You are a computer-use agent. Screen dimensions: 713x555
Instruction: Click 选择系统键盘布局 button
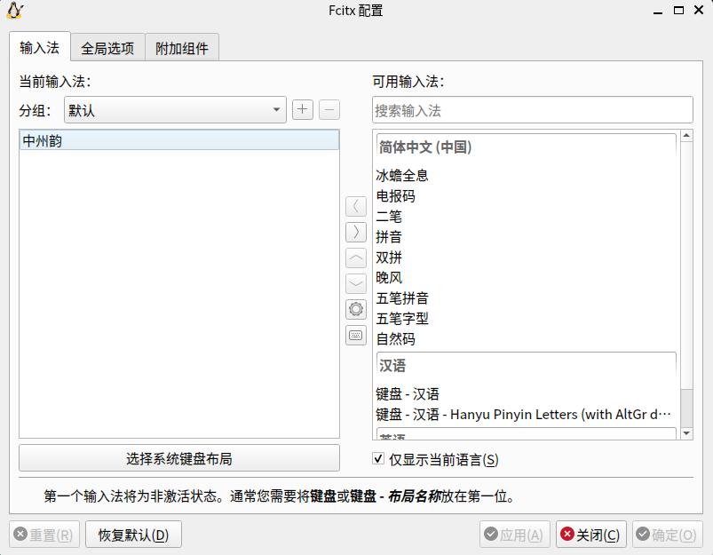coord(179,458)
